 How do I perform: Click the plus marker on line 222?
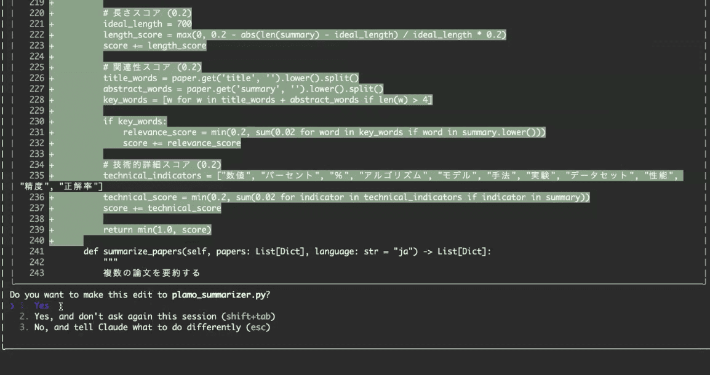pos(52,35)
